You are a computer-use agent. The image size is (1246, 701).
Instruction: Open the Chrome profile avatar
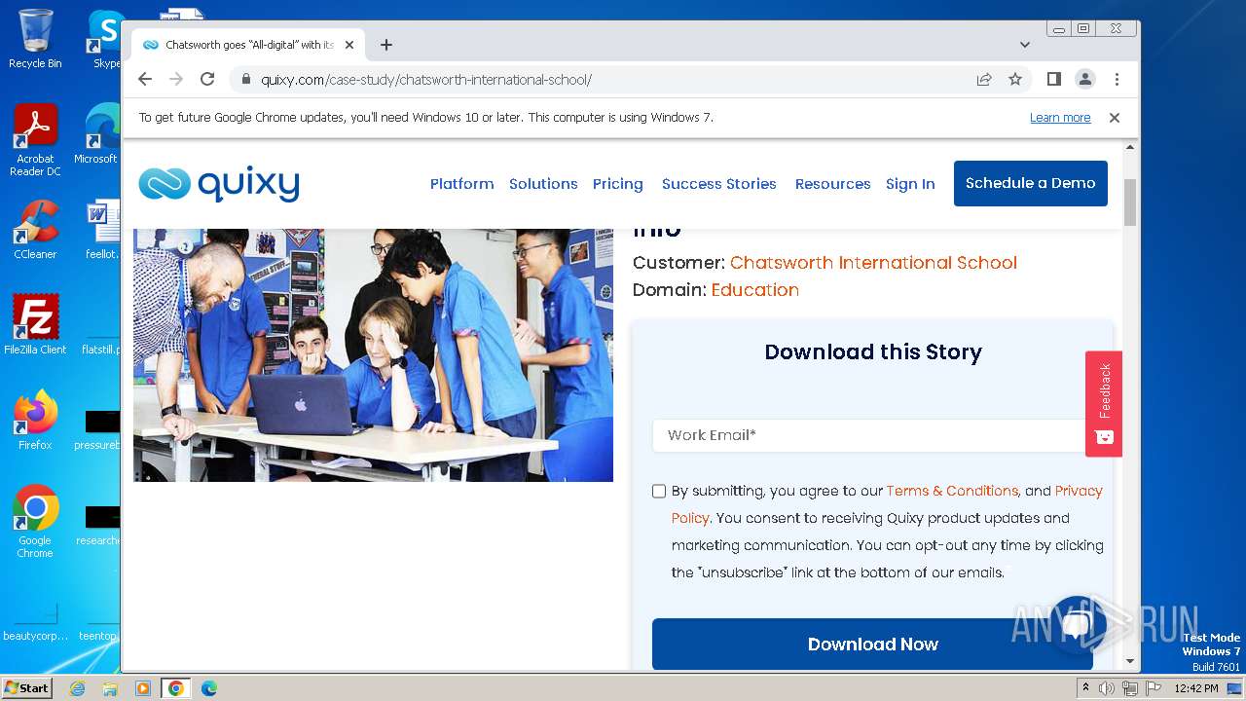(x=1085, y=79)
